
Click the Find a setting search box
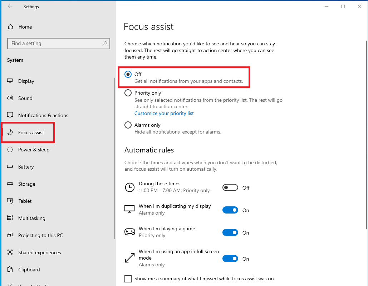click(54, 44)
